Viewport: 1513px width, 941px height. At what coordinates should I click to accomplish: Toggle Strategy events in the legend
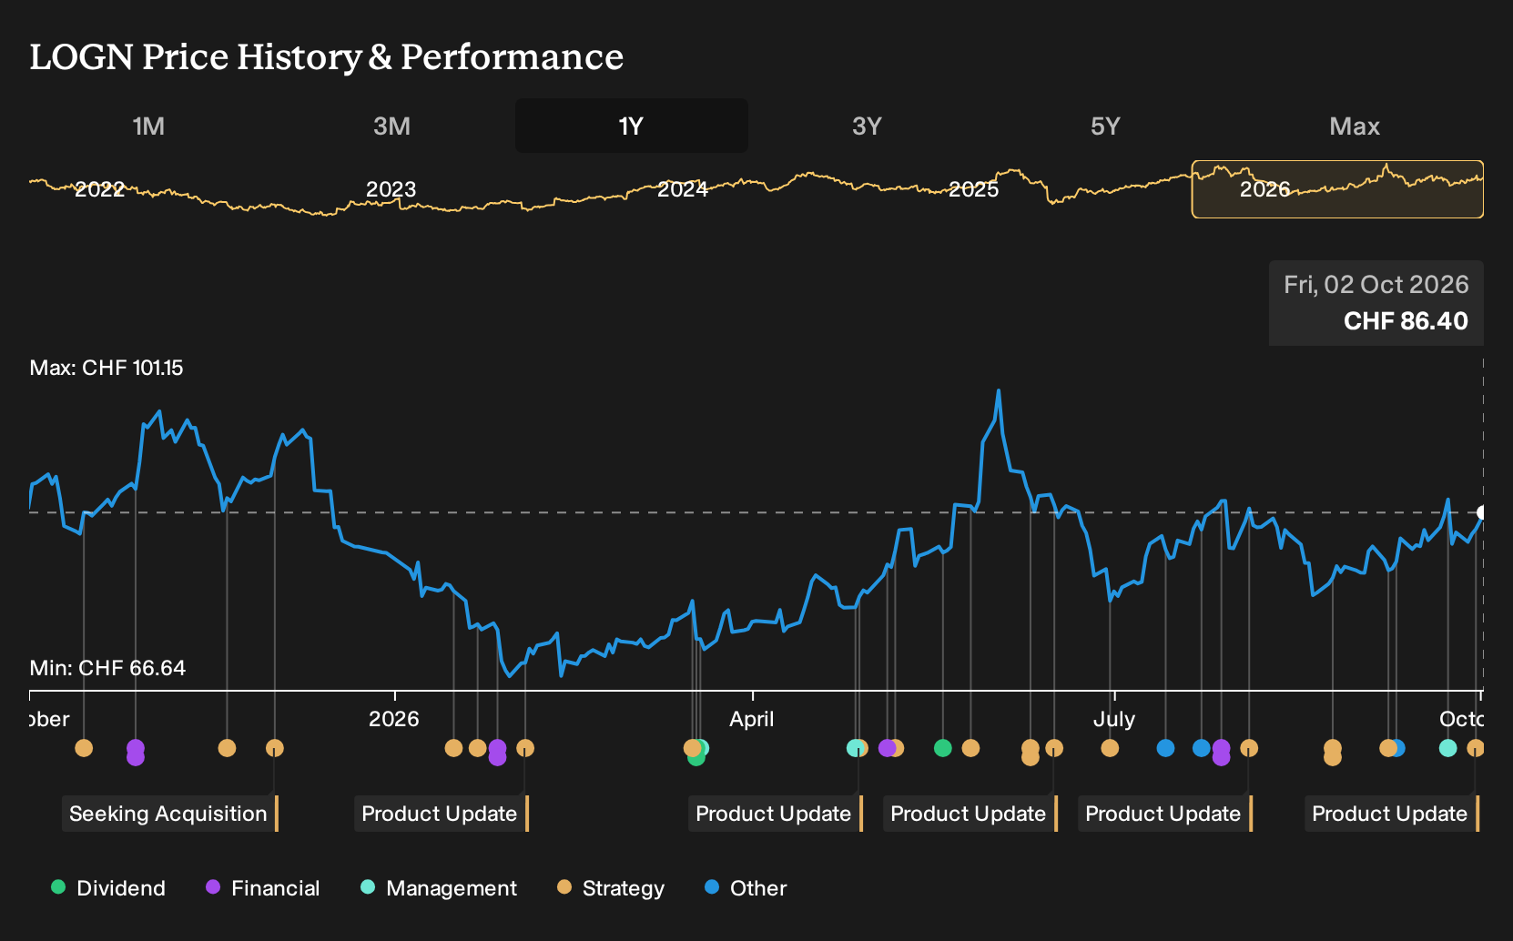pos(611,888)
